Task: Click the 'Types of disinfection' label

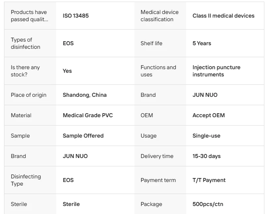Action: tap(25, 43)
